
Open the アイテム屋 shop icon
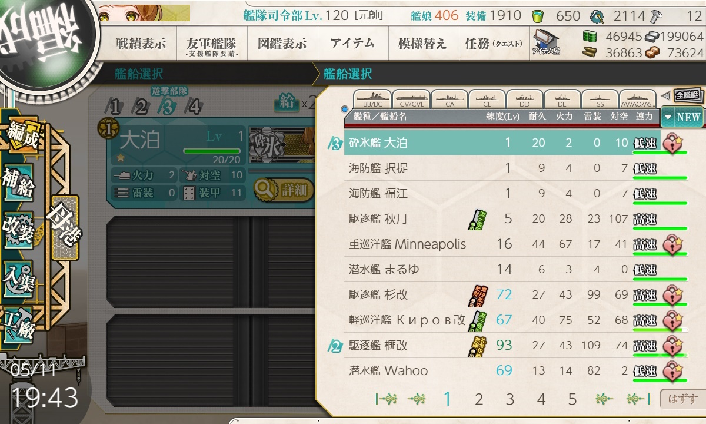547,42
